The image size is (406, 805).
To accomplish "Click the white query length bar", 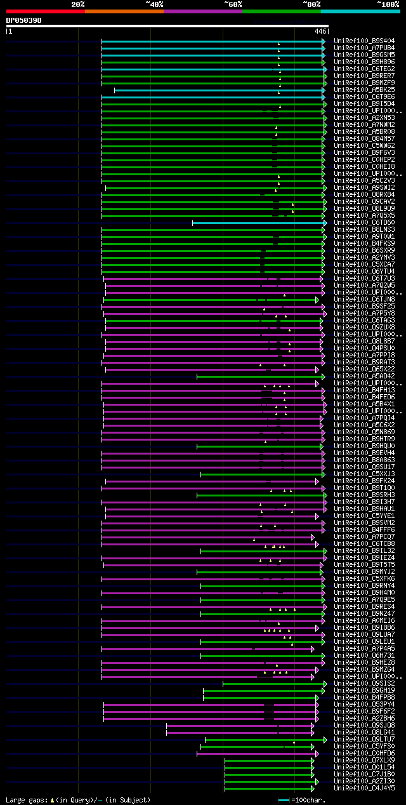I will click(x=167, y=26).
